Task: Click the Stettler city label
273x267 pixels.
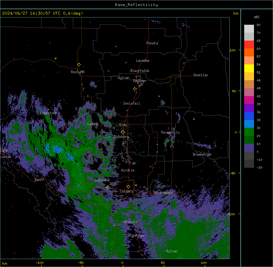Action: 201,75
